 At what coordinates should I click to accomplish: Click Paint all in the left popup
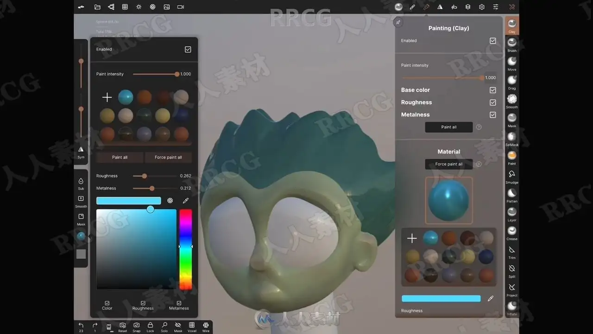(x=120, y=157)
